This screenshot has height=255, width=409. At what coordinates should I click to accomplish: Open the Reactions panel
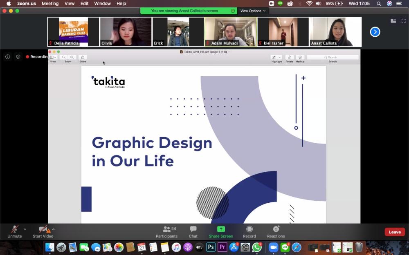[x=276, y=232]
